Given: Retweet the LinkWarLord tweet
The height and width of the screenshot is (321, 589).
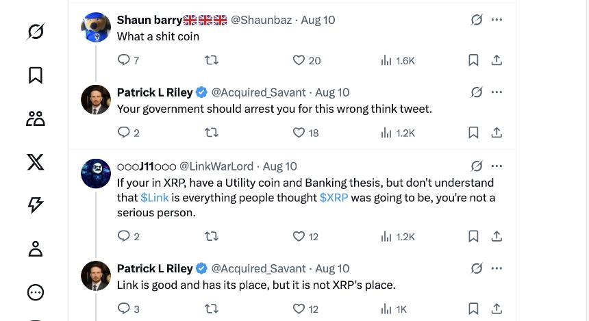Looking at the screenshot, I should 212,236.
